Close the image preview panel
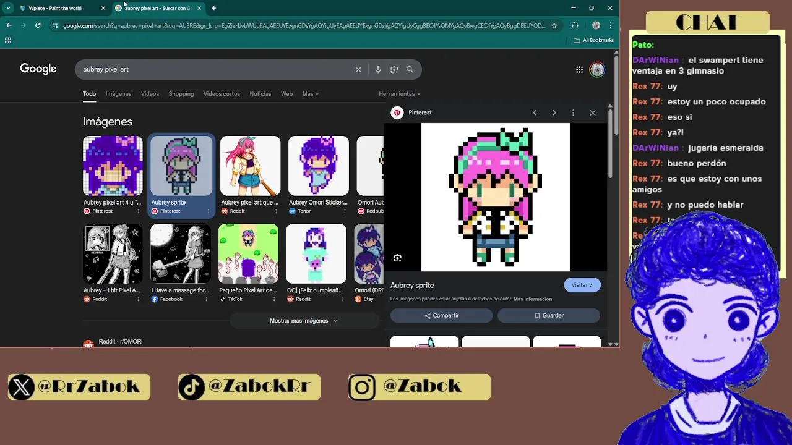Screen dimensions: 792x445 pyautogui.click(x=593, y=112)
